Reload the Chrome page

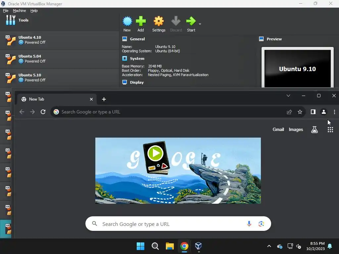point(43,112)
